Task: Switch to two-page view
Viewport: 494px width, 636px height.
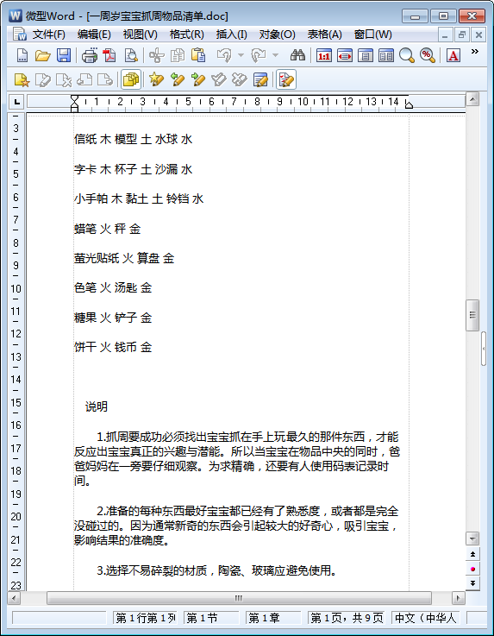Action: (386, 55)
